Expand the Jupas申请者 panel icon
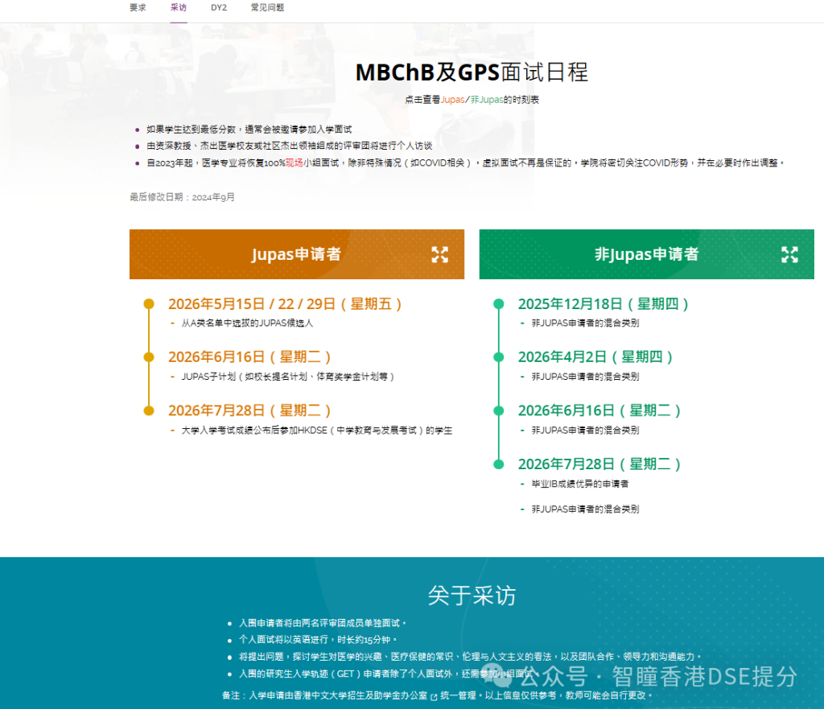 pyautogui.click(x=440, y=255)
